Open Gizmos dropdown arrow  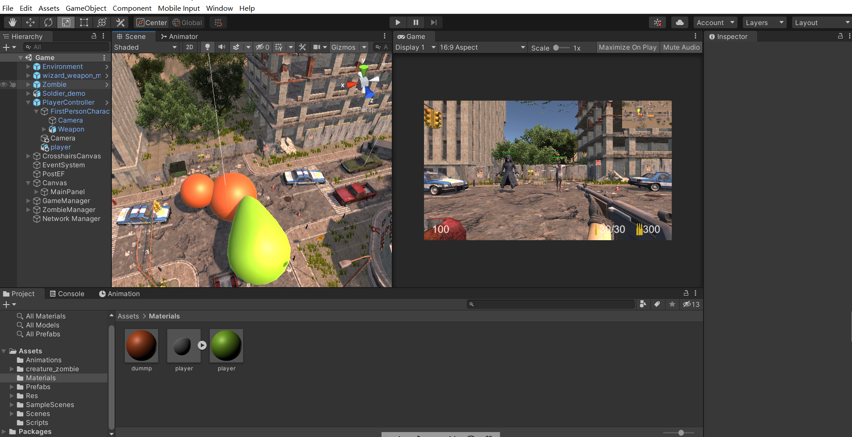364,47
